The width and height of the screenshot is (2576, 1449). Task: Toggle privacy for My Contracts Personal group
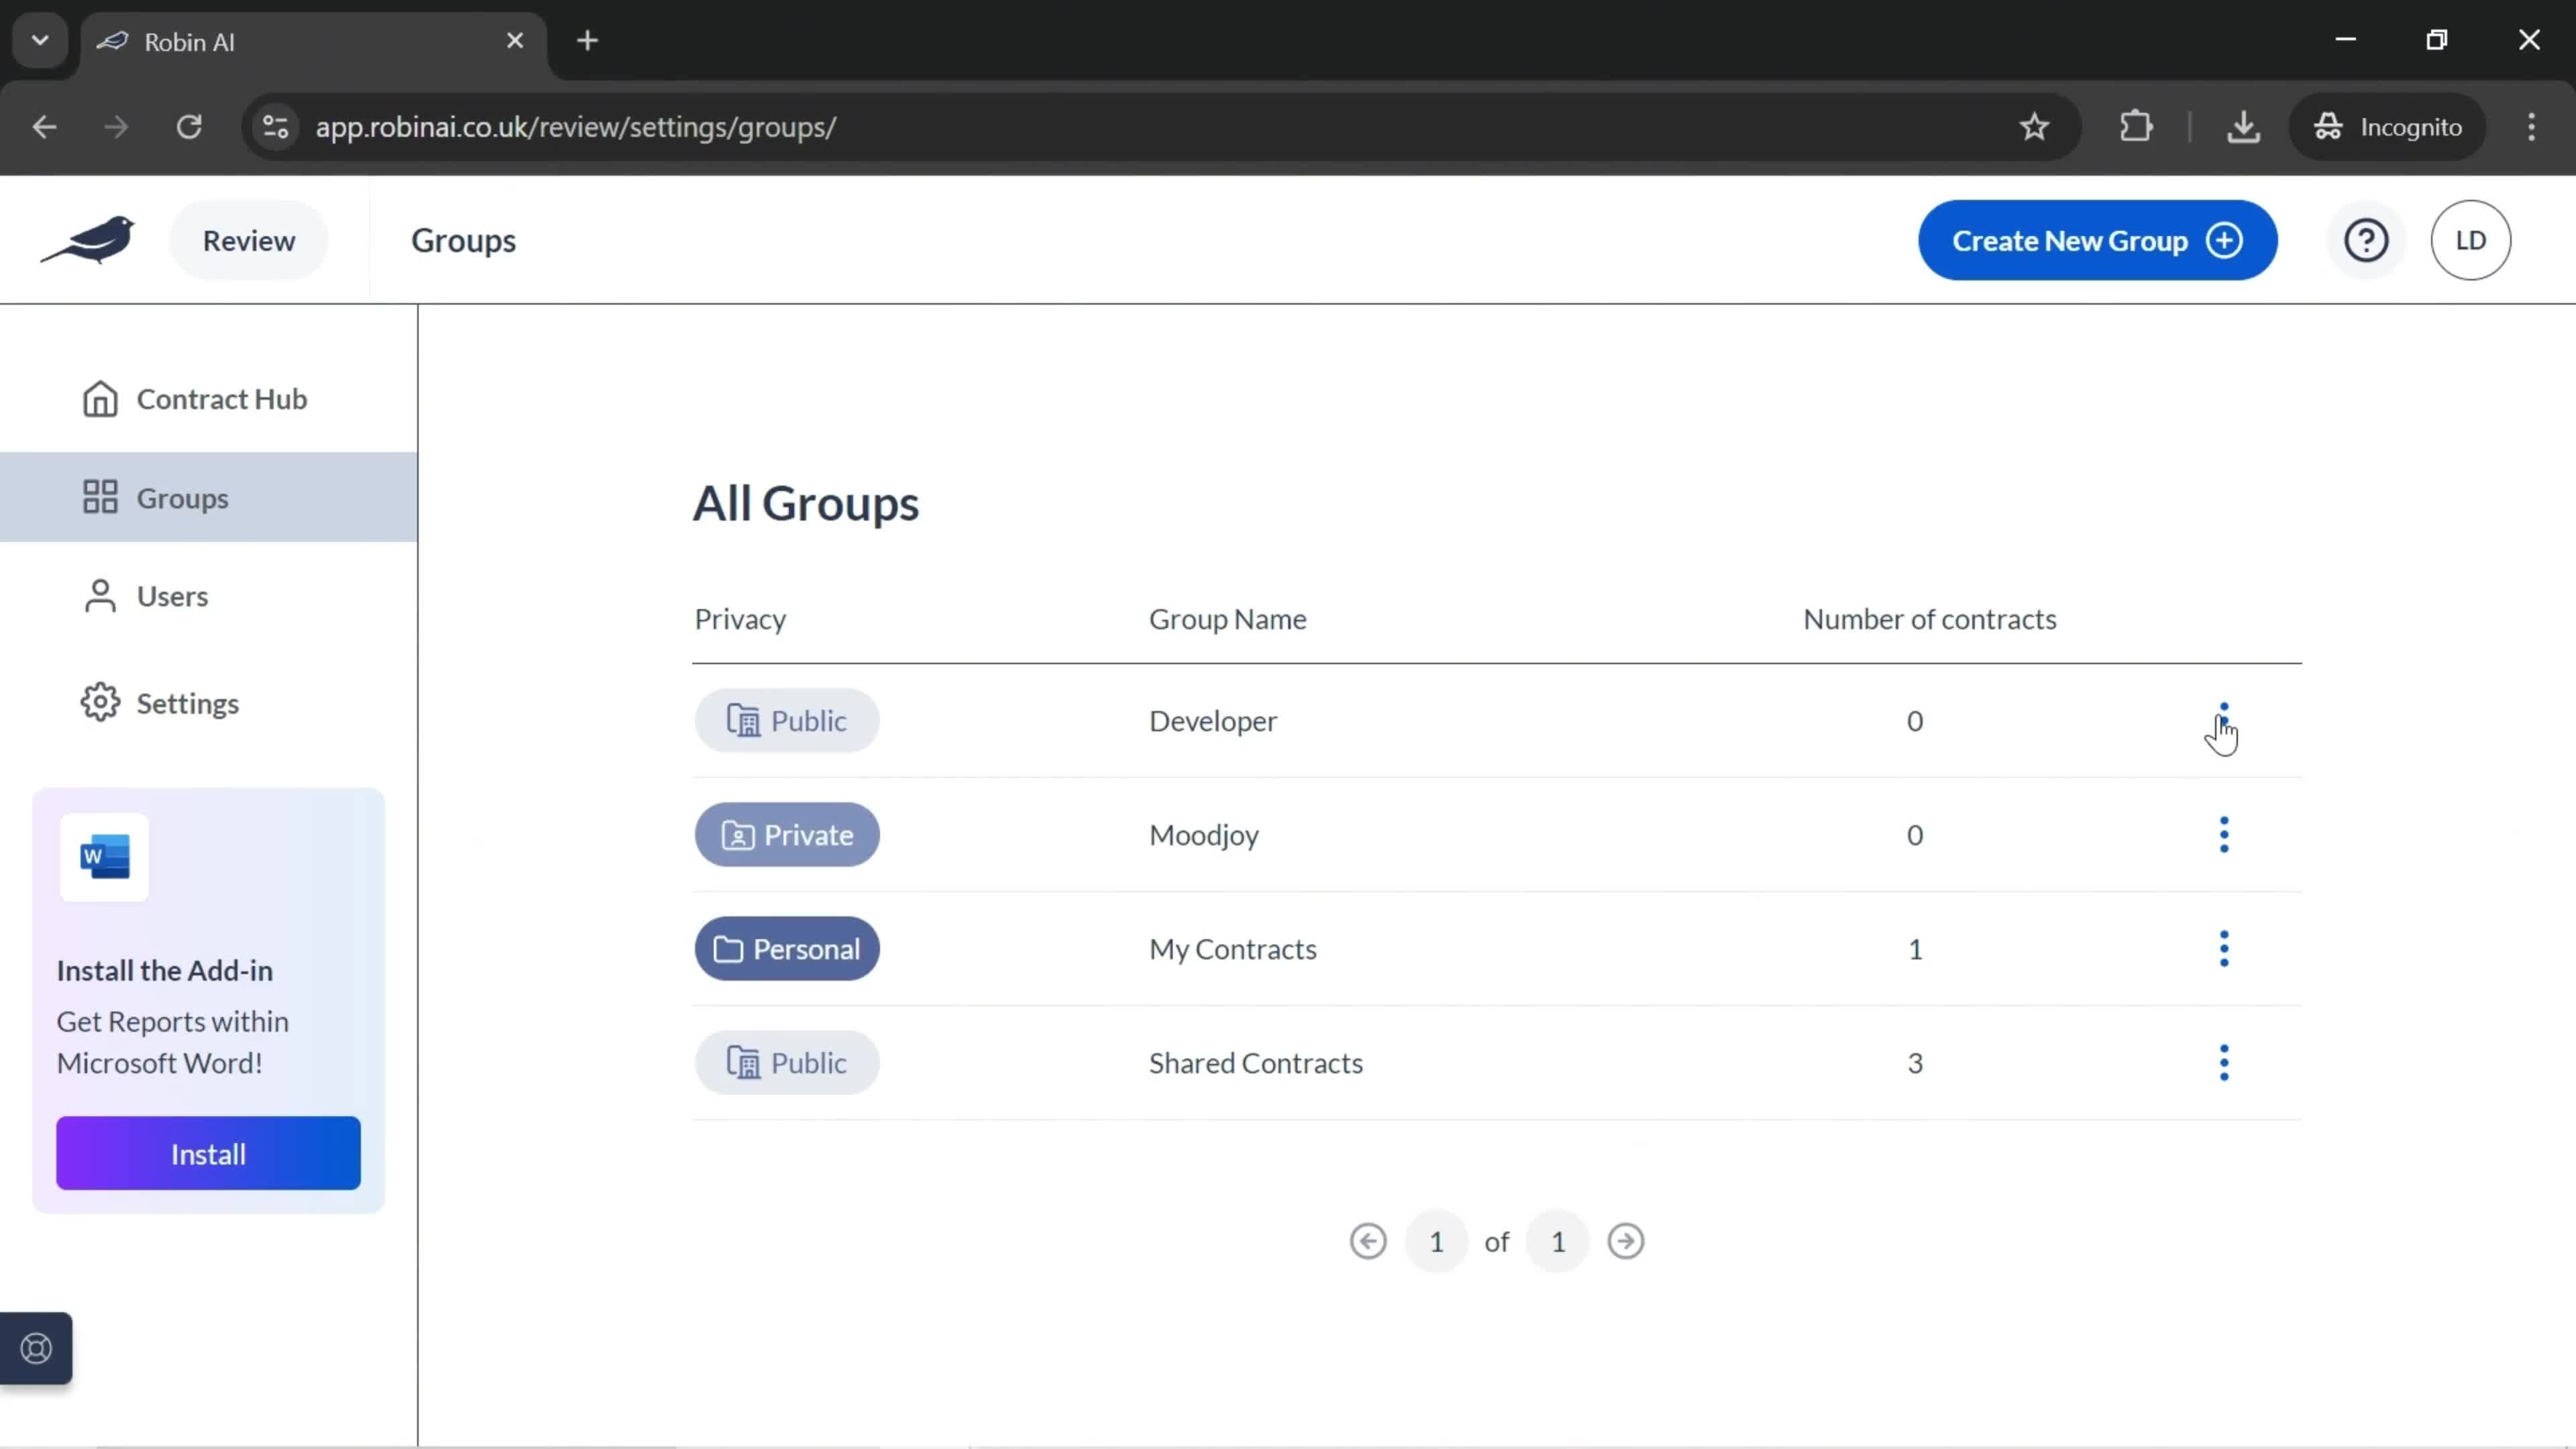(786, 949)
